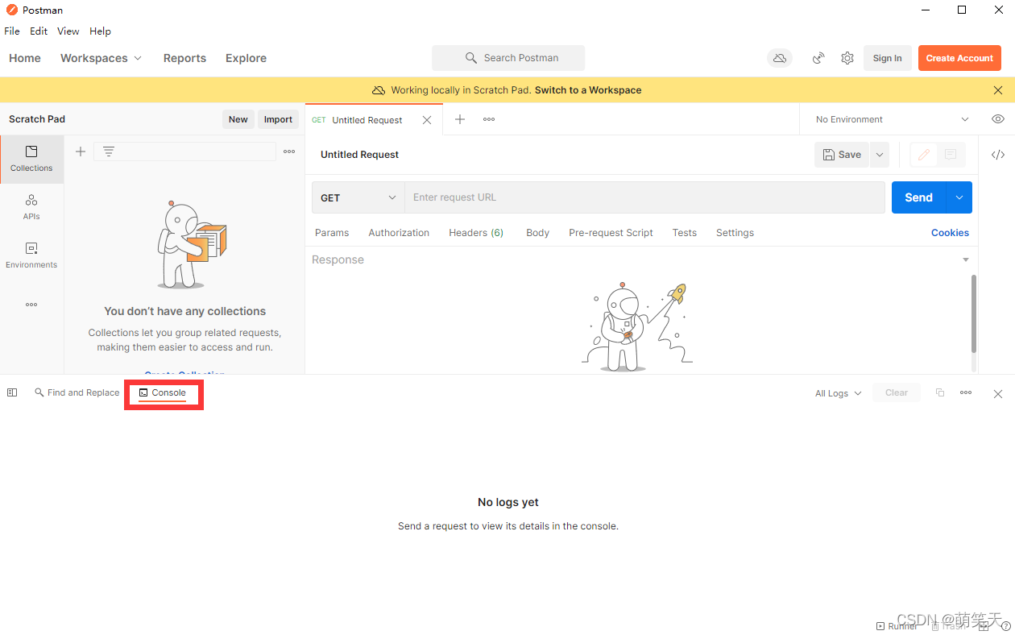Dismiss the Scratch Pad yellow banner
1015x635 pixels.
998,90
